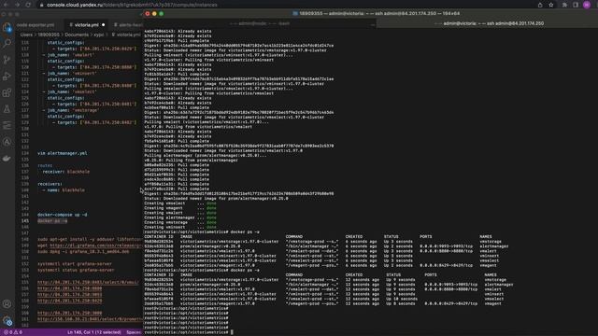
Task: Click the errors and warnings count in status bar
Action: pos(12,332)
